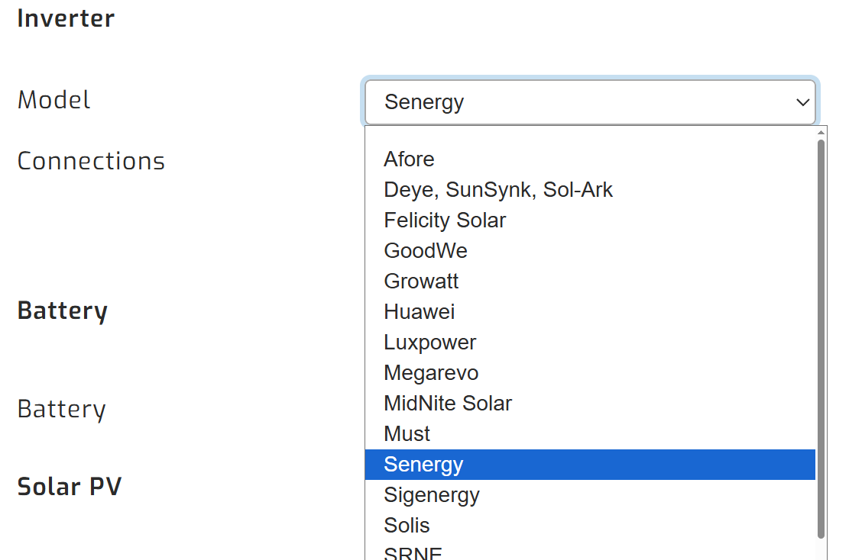Choose the Deye, SunSynk, Sol-Ark option

(497, 190)
